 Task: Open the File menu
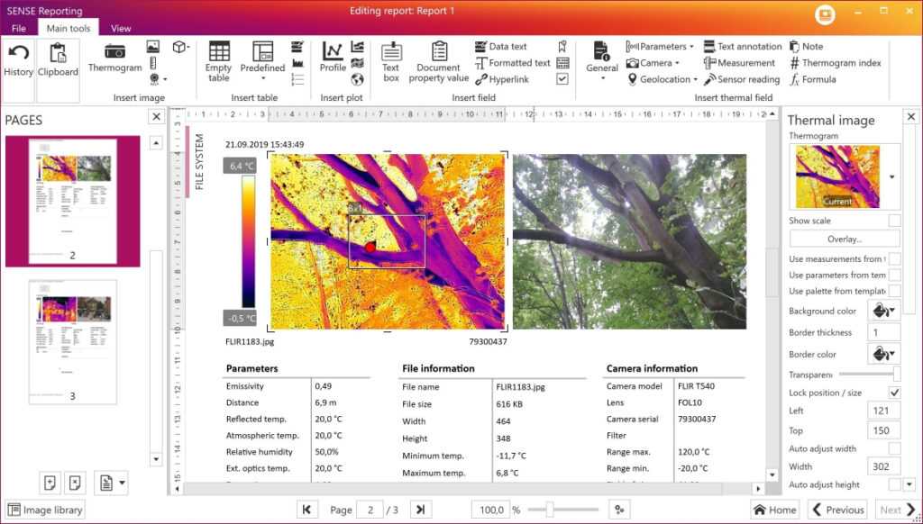click(18, 28)
